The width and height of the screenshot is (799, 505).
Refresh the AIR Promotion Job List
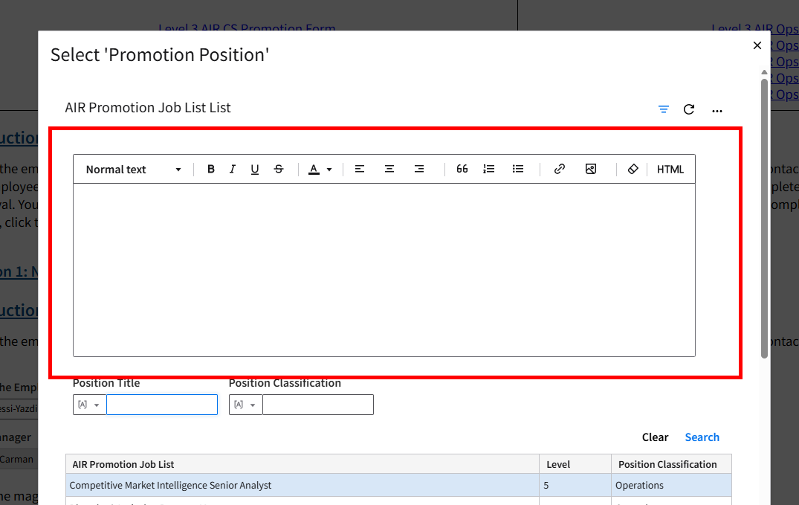[689, 109]
